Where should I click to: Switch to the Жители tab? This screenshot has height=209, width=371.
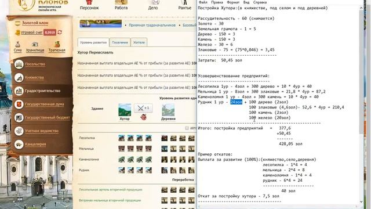tap(139, 42)
